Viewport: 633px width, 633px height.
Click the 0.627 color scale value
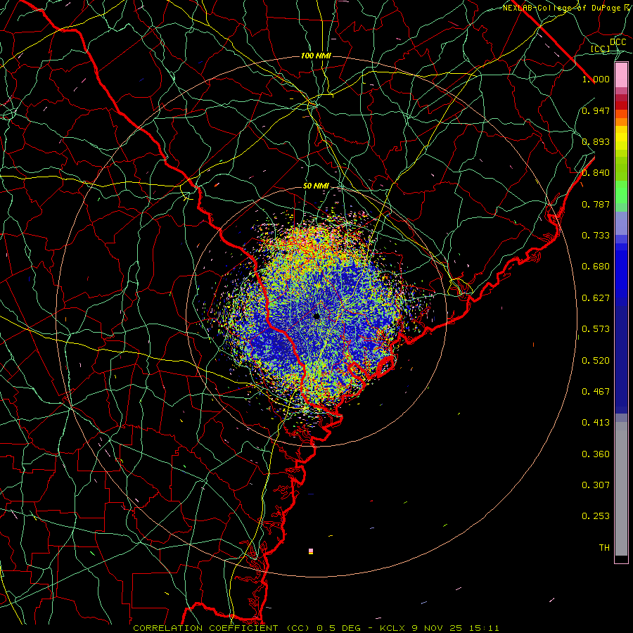click(x=596, y=298)
